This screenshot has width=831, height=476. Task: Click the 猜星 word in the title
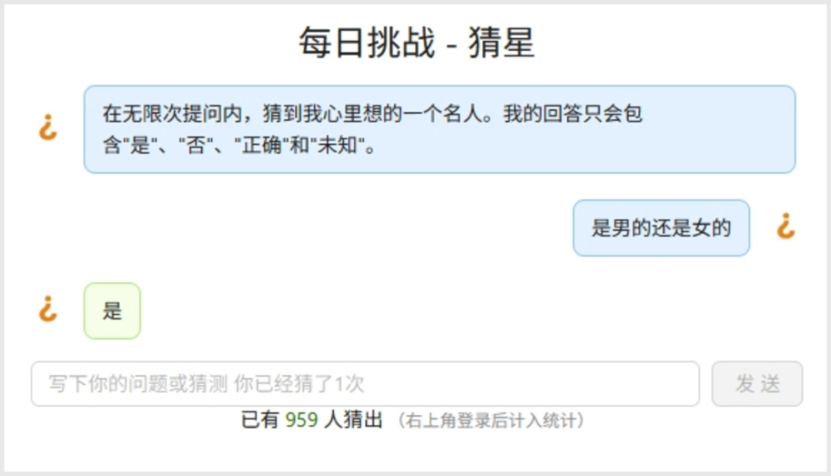[x=501, y=42]
